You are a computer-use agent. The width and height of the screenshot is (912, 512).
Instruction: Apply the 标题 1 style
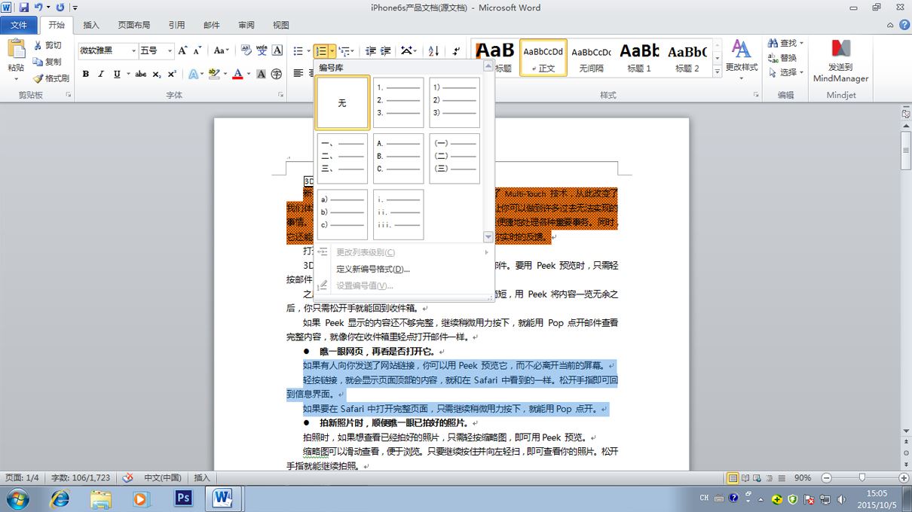(x=639, y=57)
